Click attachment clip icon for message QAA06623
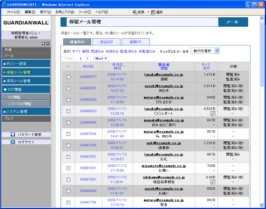Viewport: 266px width, 209px height. [x=212, y=114]
